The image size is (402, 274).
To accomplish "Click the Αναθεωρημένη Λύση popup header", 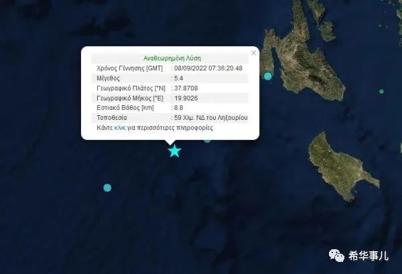I will (172, 58).
